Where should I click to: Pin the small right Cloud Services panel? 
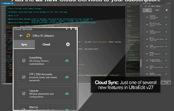click(168, 3)
